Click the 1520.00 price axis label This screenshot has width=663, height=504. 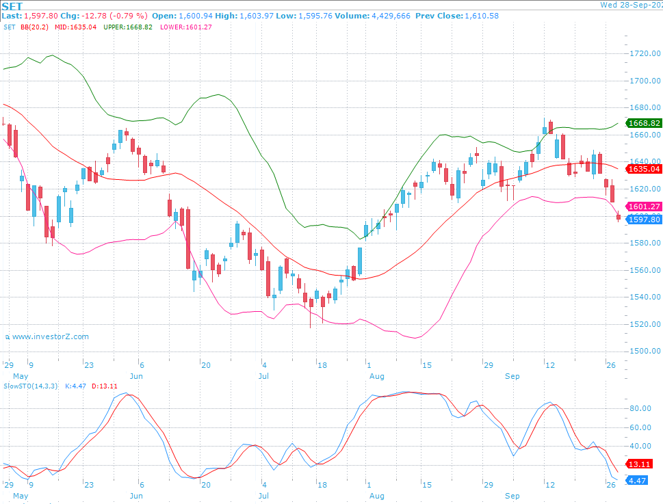tap(645, 324)
